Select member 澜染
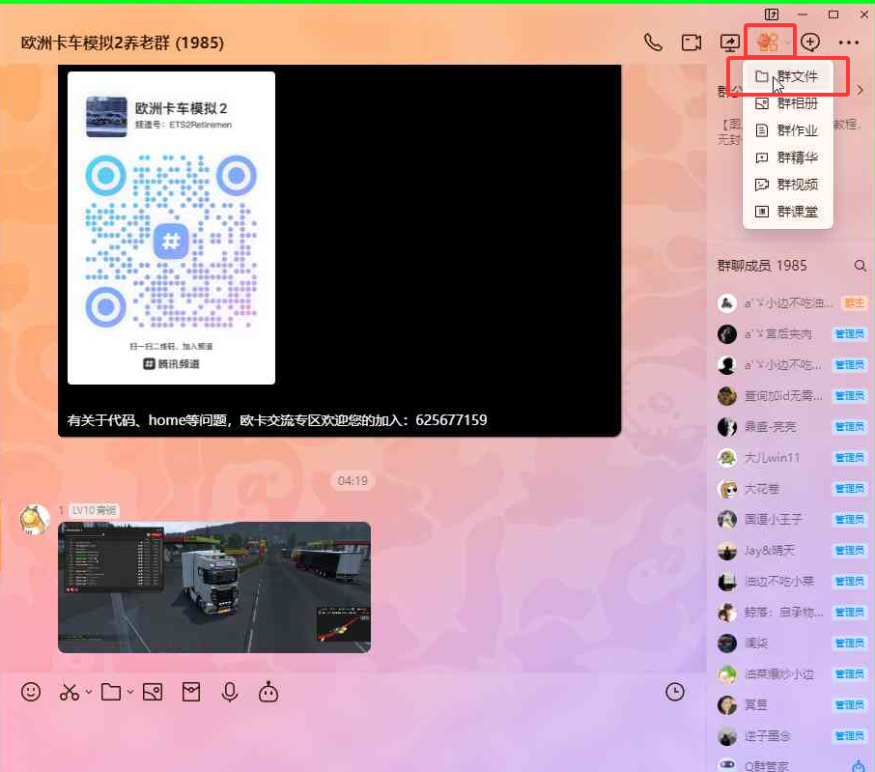Image resolution: width=875 pixels, height=772 pixels. 791,643
